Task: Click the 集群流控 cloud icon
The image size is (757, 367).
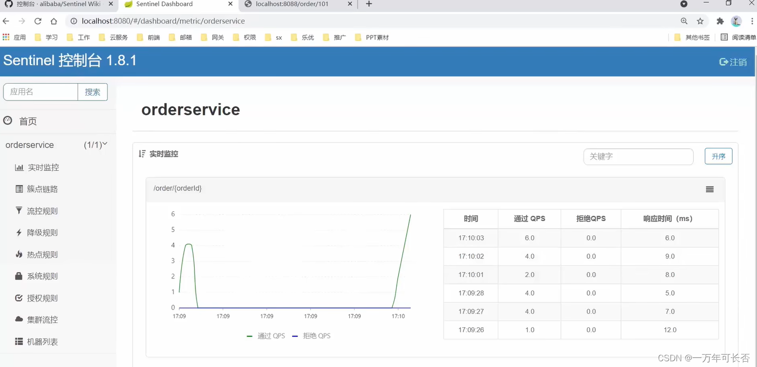Action: pos(19,319)
